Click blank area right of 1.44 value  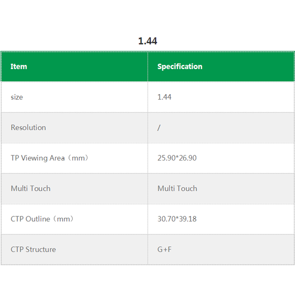point(232,97)
